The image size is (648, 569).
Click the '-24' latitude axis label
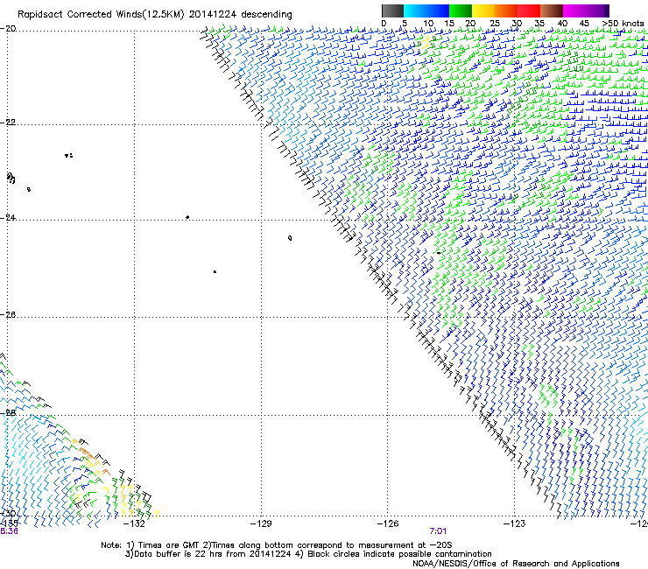click(x=8, y=217)
